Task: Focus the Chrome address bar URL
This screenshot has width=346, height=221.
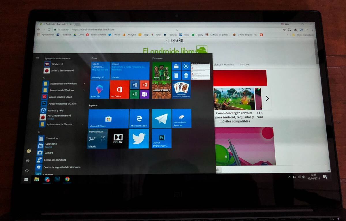Action: coord(93,29)
